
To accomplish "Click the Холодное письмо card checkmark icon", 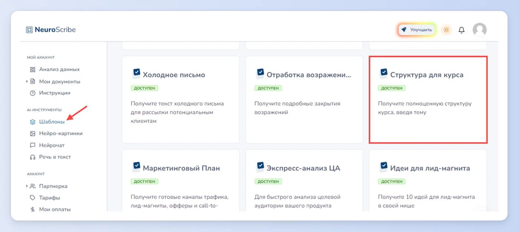I will 136,73.
